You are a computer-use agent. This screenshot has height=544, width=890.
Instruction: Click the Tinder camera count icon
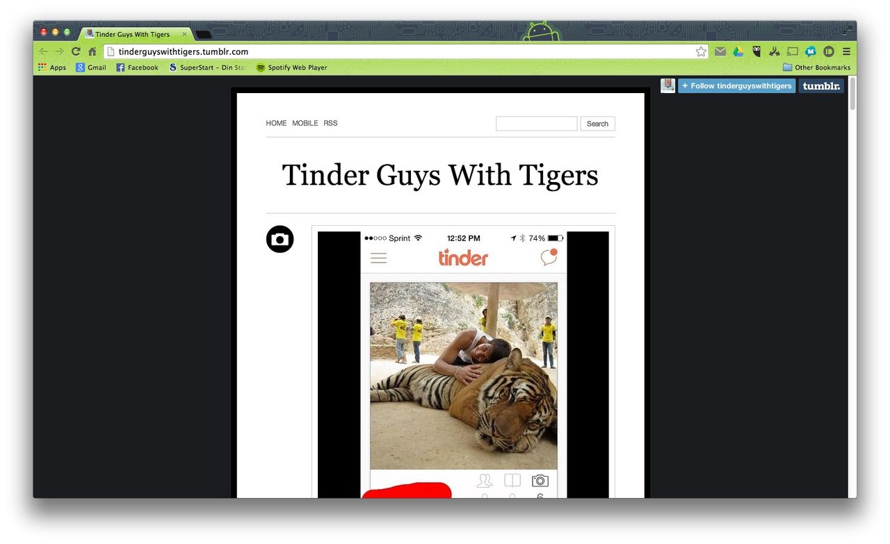tap(540, 481)
